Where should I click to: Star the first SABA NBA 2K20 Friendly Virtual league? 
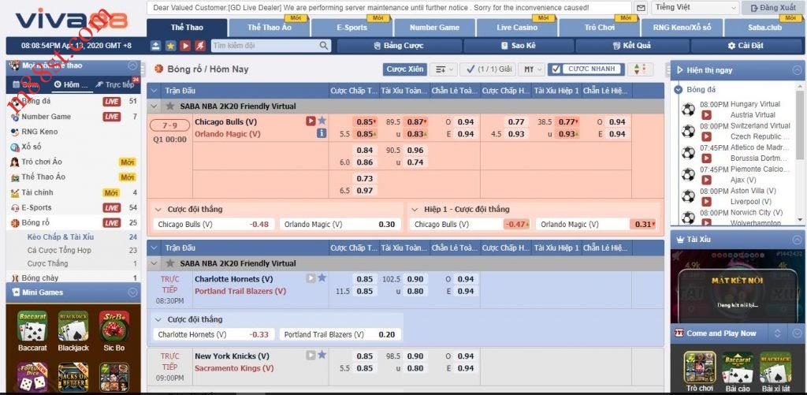pos(170,106)
